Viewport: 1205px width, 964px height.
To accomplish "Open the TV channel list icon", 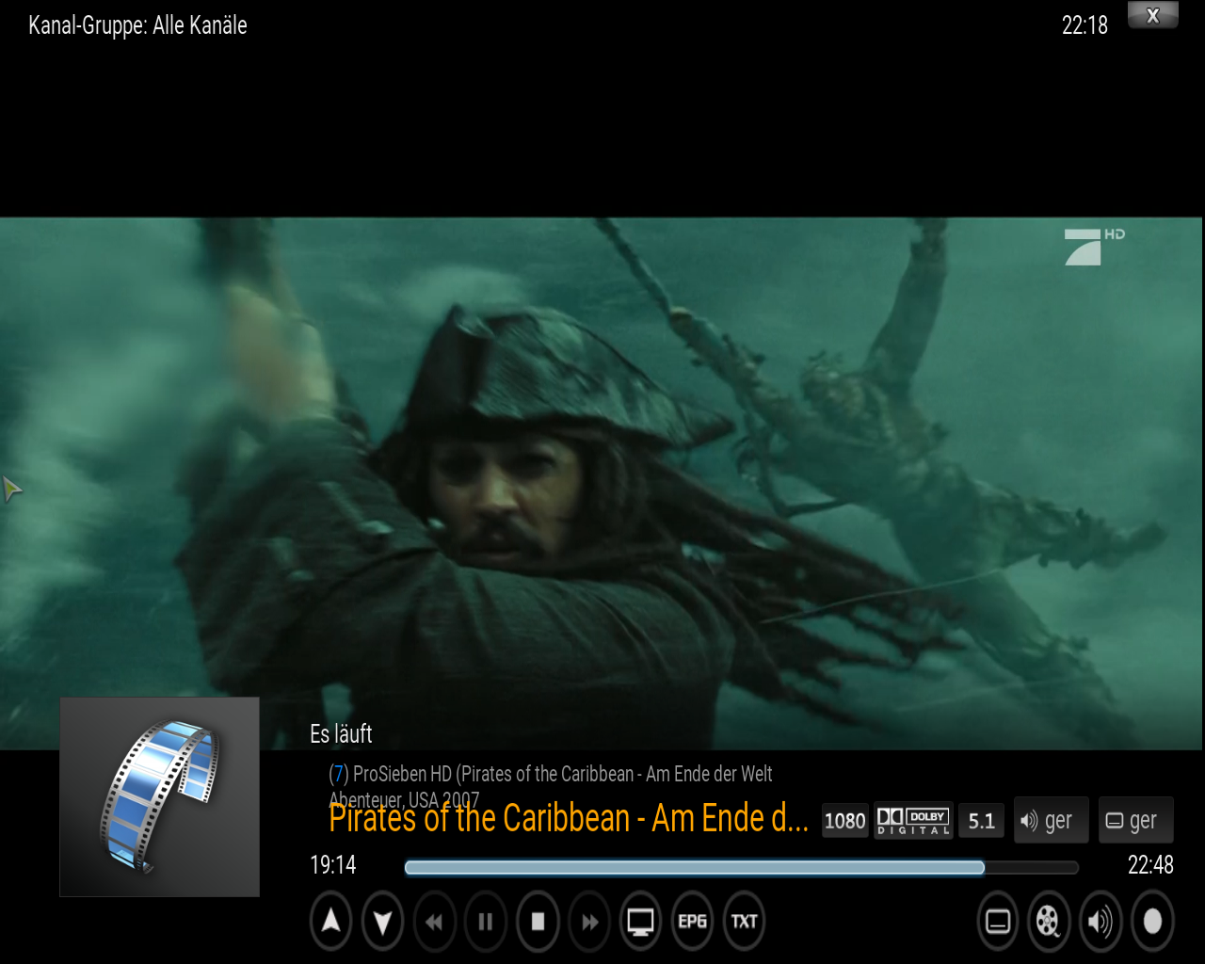I will click(641, 921).
